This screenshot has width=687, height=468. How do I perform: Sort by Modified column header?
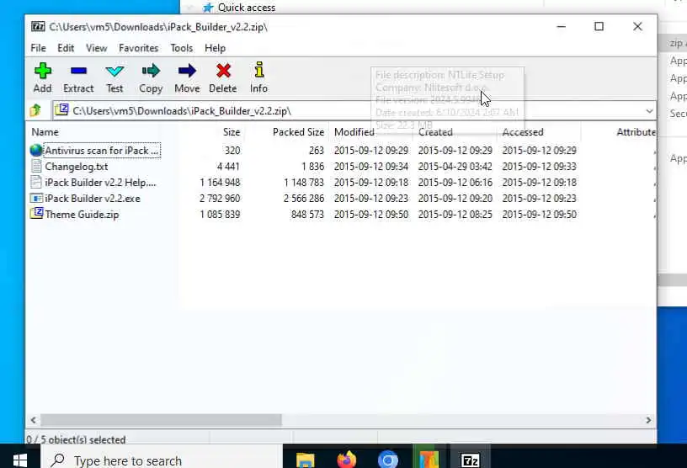[354, 132]
